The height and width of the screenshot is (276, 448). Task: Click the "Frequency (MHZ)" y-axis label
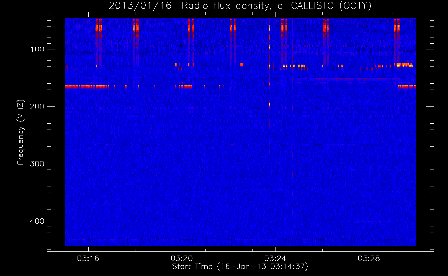(x=21, y=132)
